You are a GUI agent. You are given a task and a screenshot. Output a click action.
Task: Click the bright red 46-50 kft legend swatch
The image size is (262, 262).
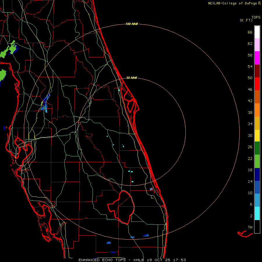[x=257, y=84]
